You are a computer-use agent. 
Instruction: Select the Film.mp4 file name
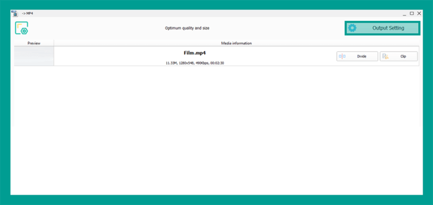tap(195, 53)
